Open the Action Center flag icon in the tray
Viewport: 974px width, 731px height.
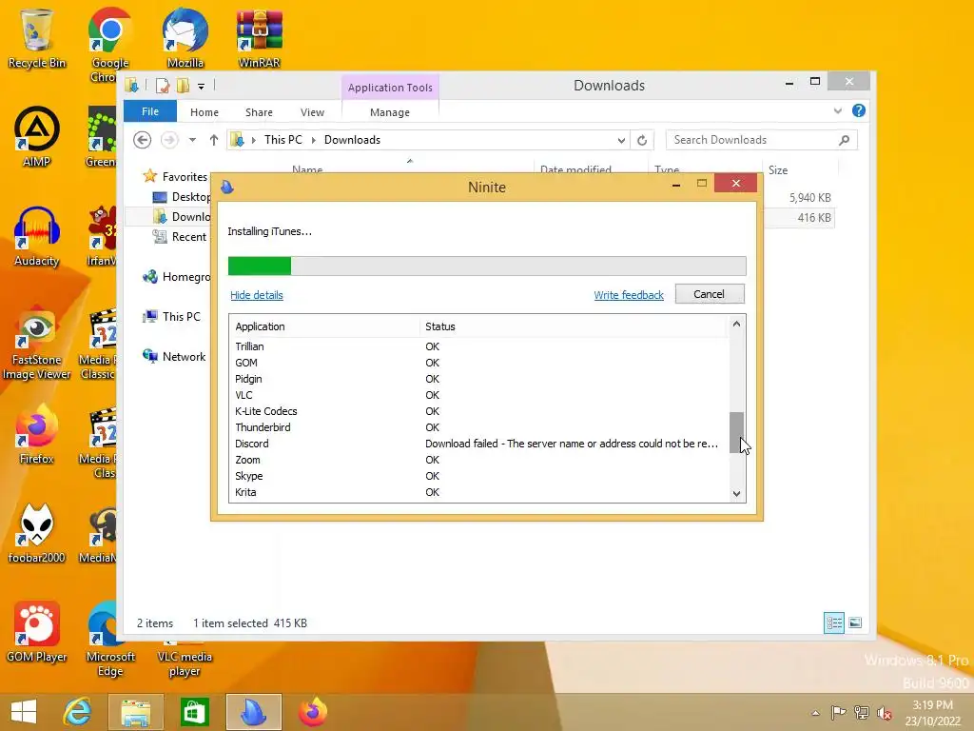tap(838, 712)
